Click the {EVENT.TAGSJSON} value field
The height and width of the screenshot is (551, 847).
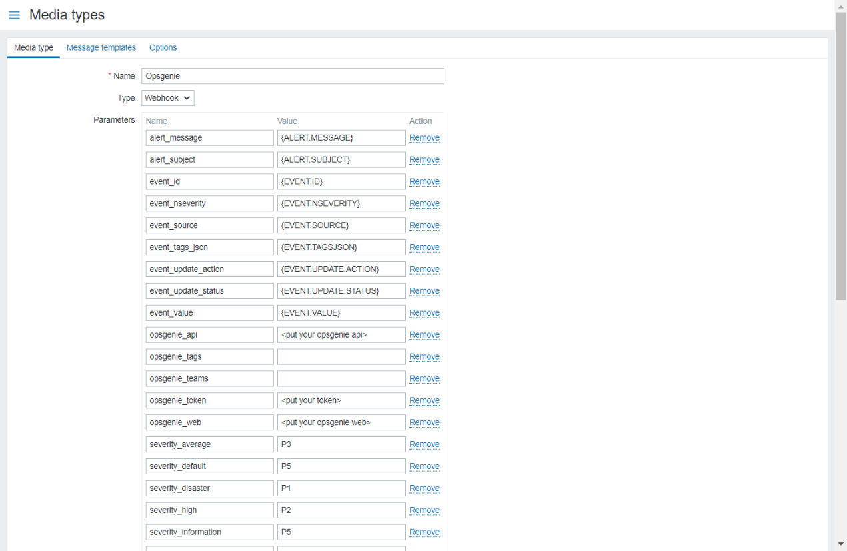coord(341,248)
